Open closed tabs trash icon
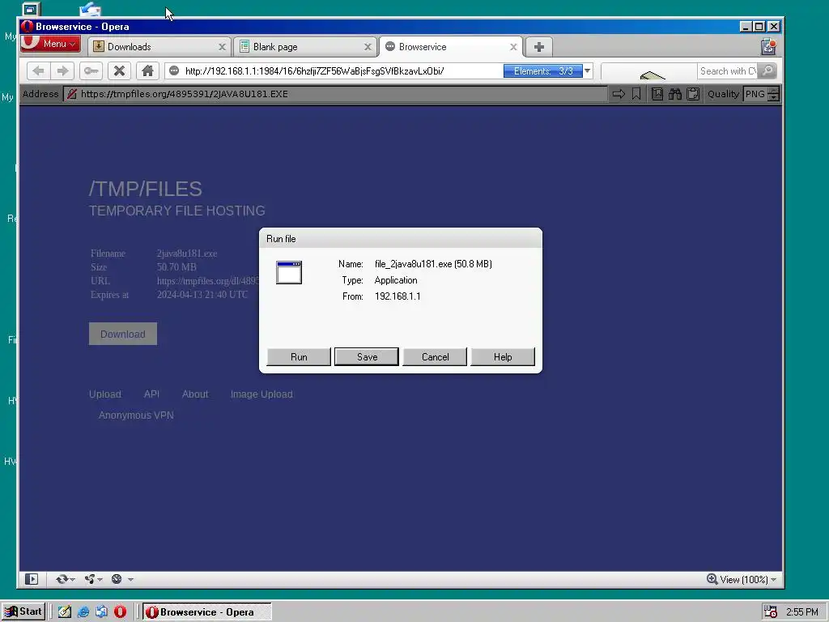 [769, 46]
